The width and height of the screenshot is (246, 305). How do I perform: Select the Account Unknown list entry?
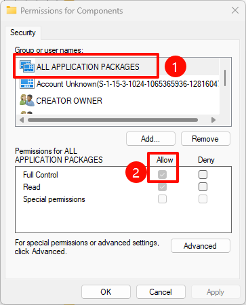(x=117, y=84)
